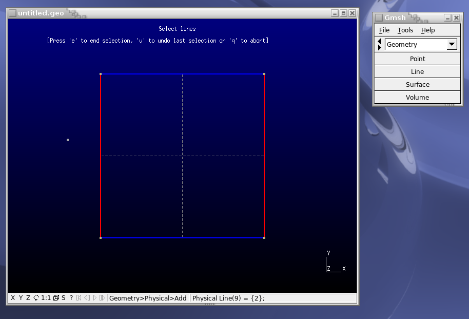Set view along the X axis
469x319 pixels.
coord(13,298)
